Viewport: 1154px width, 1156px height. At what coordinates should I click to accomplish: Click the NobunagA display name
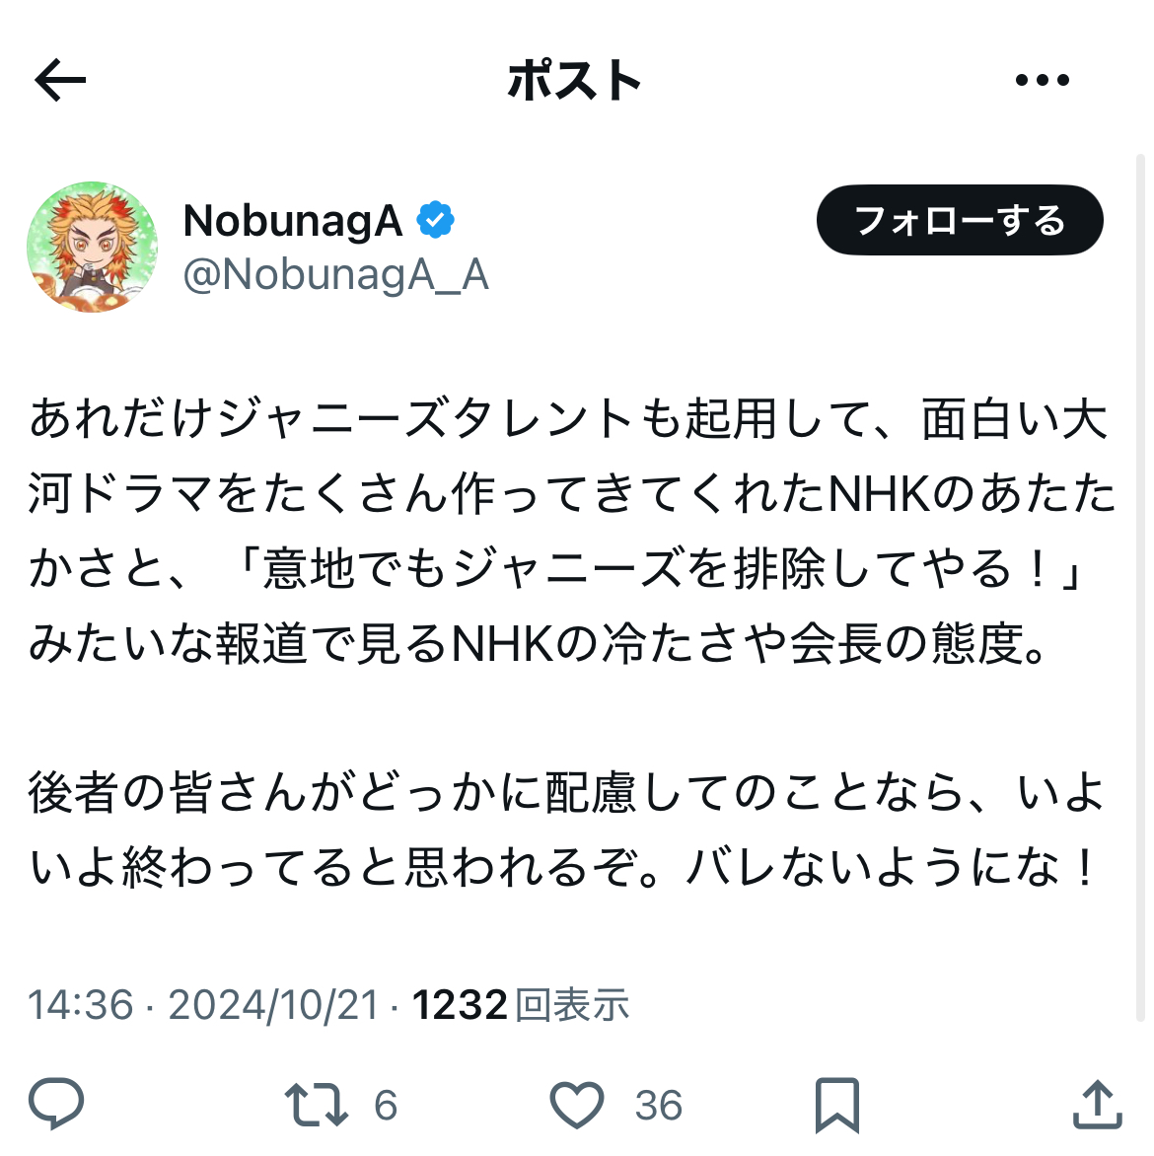(293, 220)
